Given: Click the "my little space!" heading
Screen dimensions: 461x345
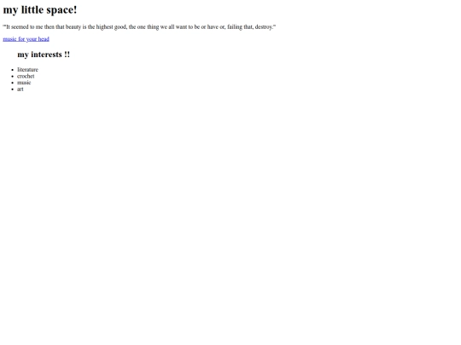Looking at the screenshot, I should click(x=40, y=9).
